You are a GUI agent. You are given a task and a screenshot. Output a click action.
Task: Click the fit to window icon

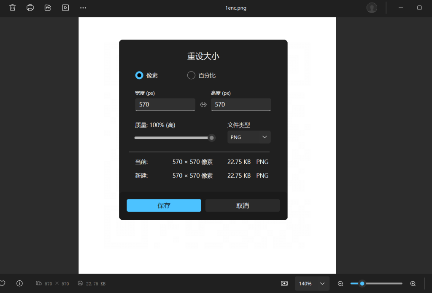coord(284,283)
